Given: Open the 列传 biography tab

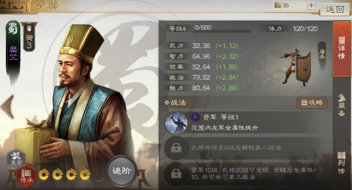Looking at the screenshot, I should (x=342, y=163).
